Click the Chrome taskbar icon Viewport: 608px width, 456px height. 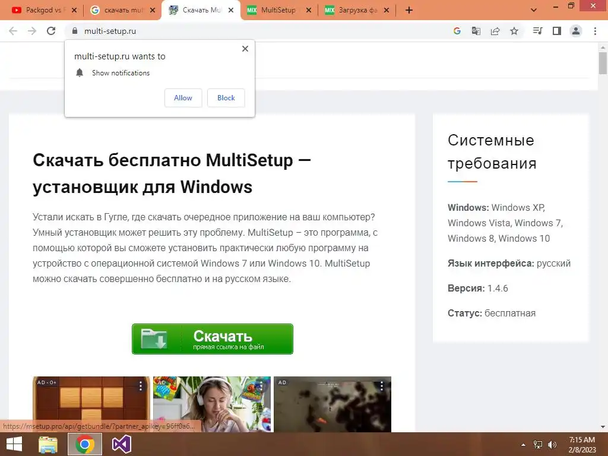point(85,444)
